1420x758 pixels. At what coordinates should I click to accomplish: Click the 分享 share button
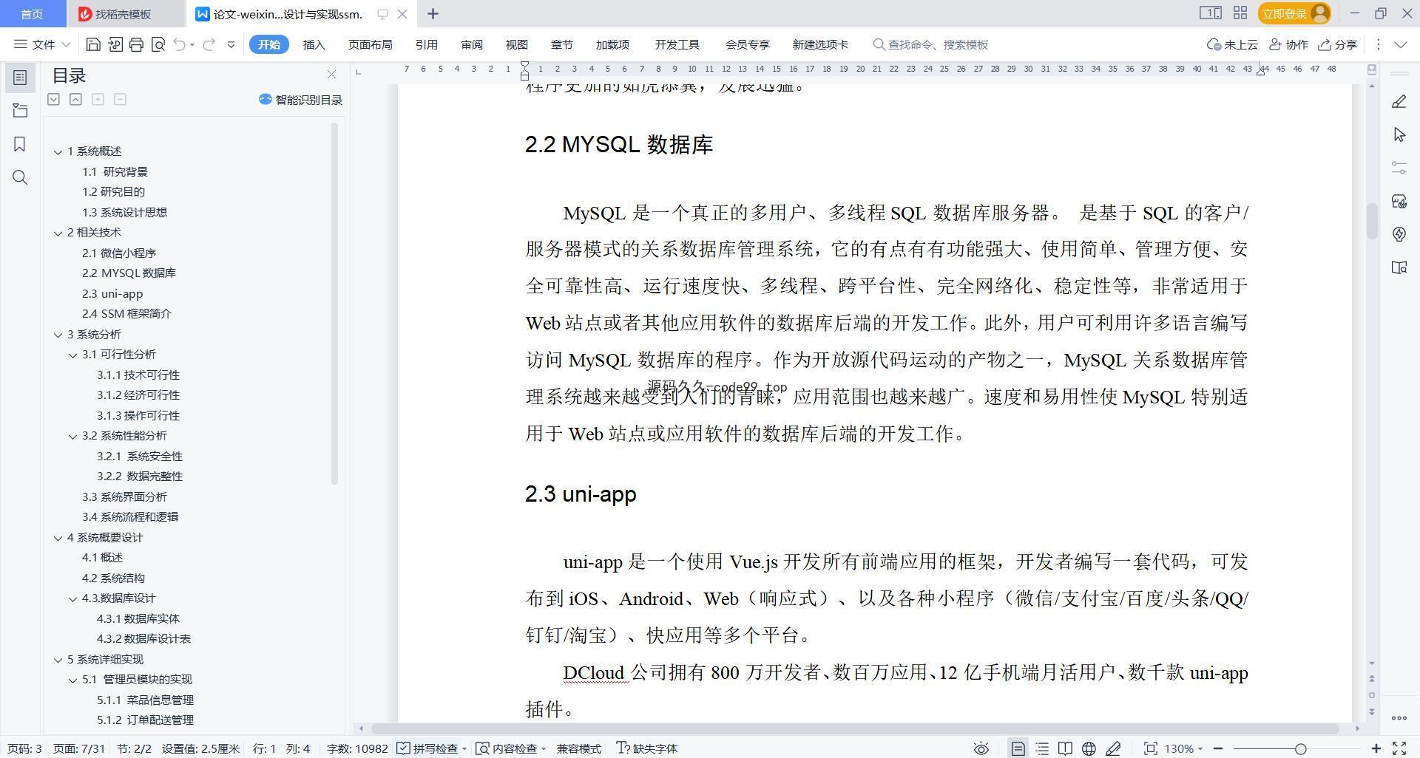click(x=1338, y=45)
